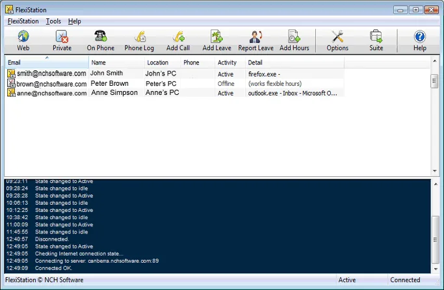Click the outlook.exe - Inbox detail cell
444x290 pixels.
pyautogui.click(x=293, y=93)
